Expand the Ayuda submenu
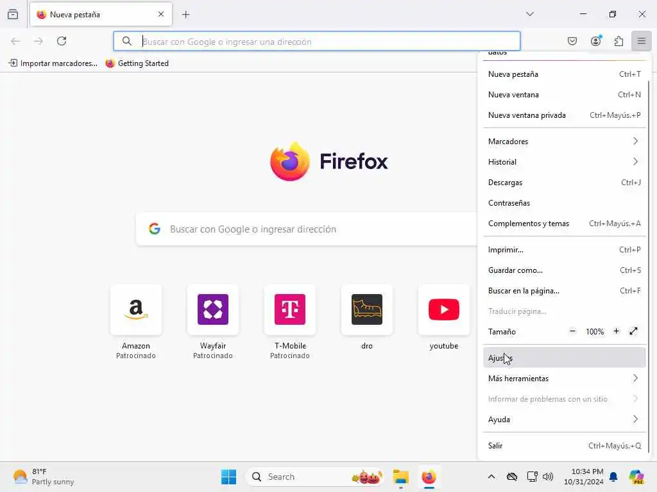This screenshot has width=657, height=492. pyautogui.click(x=564, y=419)
